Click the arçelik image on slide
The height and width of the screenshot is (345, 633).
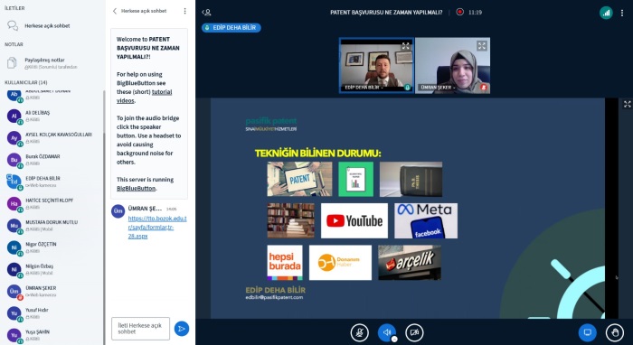(410, 263)
